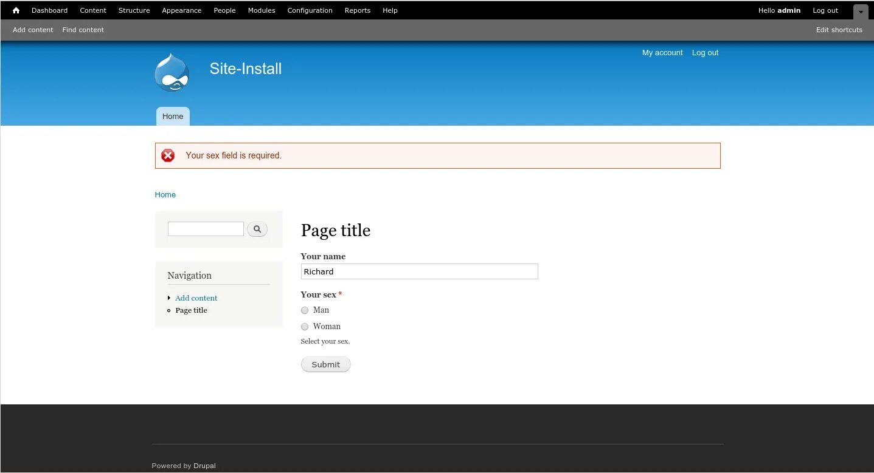Open Add content in Navigation block
Screen dimensions: 874x473
point(196,298)
